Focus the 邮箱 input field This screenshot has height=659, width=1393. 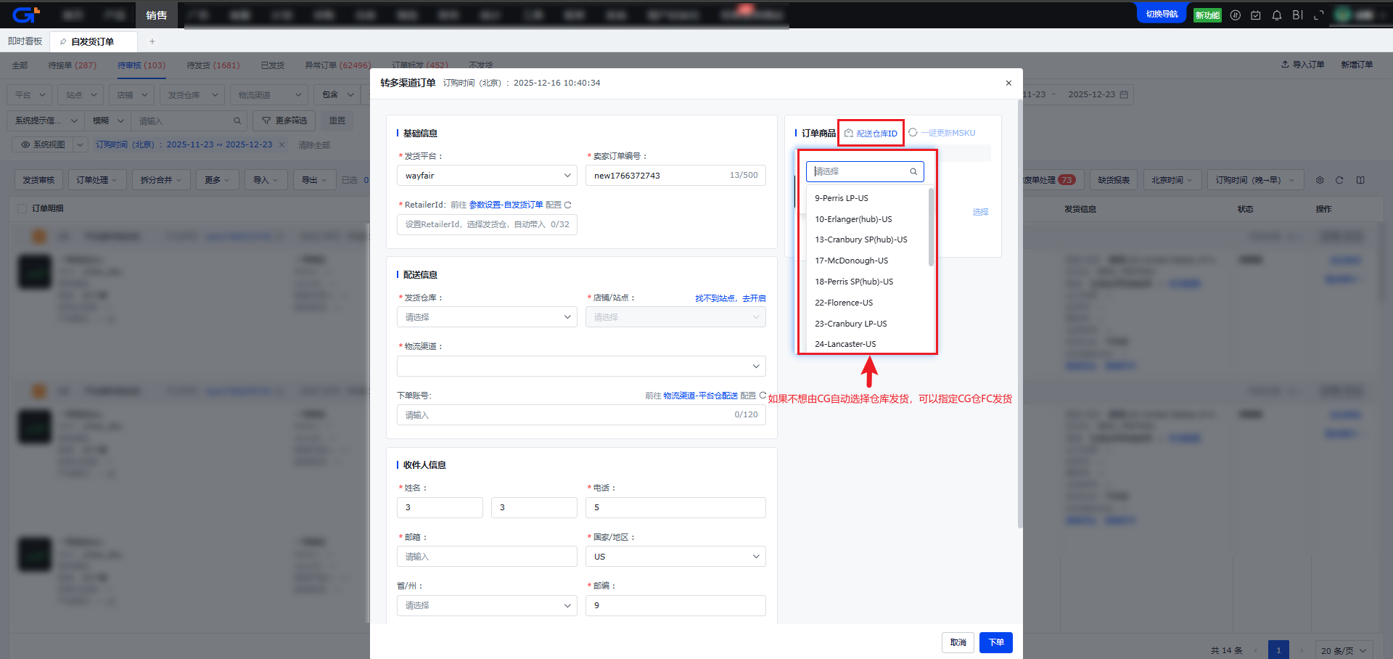click(x=487, y=557)
